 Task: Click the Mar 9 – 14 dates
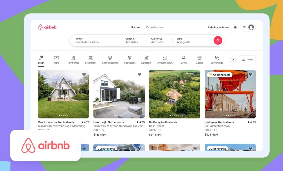tap(211, 130)
